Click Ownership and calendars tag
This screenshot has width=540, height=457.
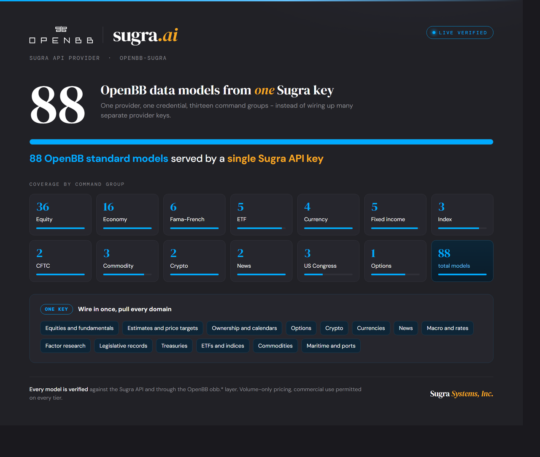coord(244,328)
